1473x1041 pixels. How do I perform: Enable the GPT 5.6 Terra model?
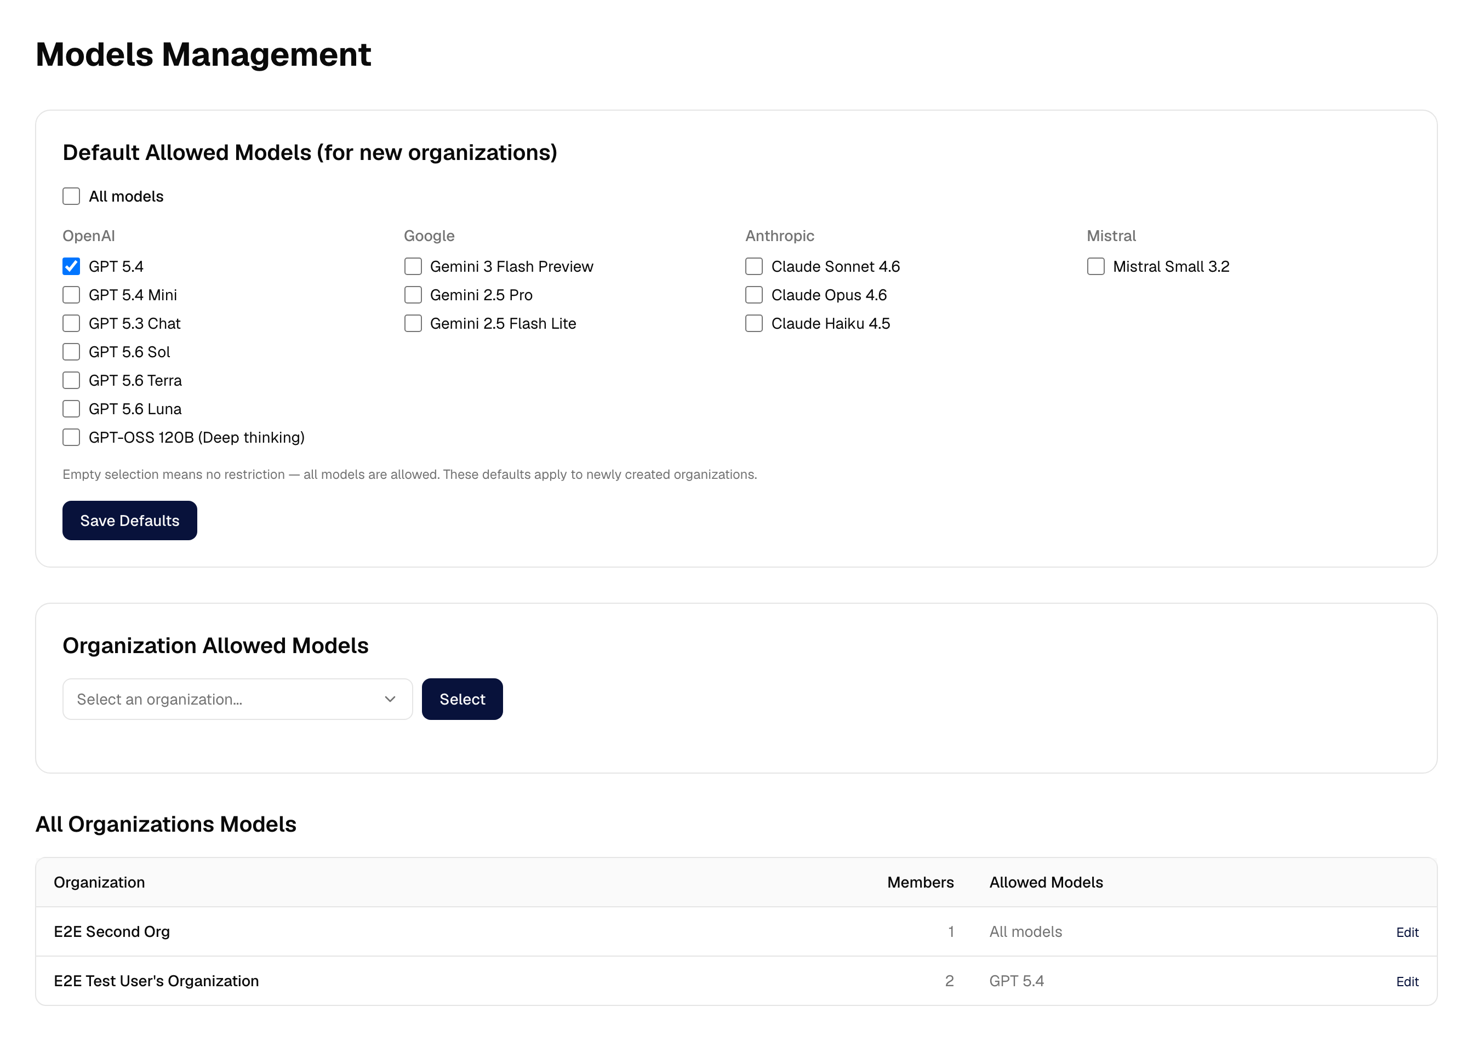tap(71, 380)
